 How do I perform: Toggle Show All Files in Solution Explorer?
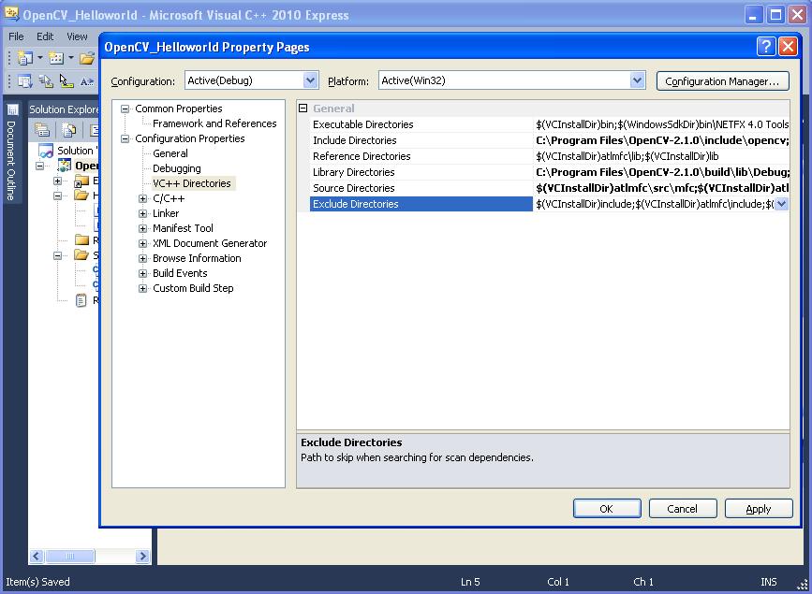click(67, 129)
